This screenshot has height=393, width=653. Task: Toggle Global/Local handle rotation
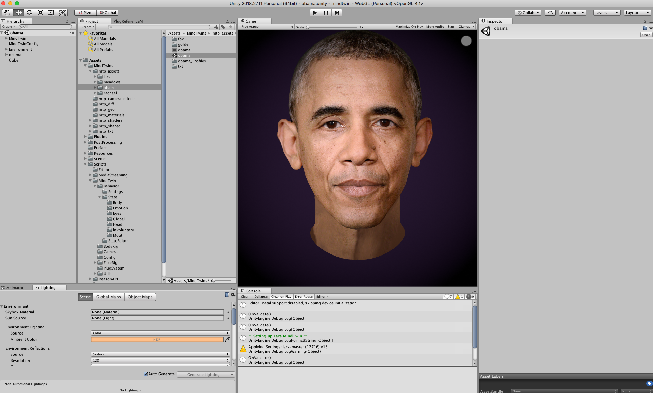(x=107, y=13)
